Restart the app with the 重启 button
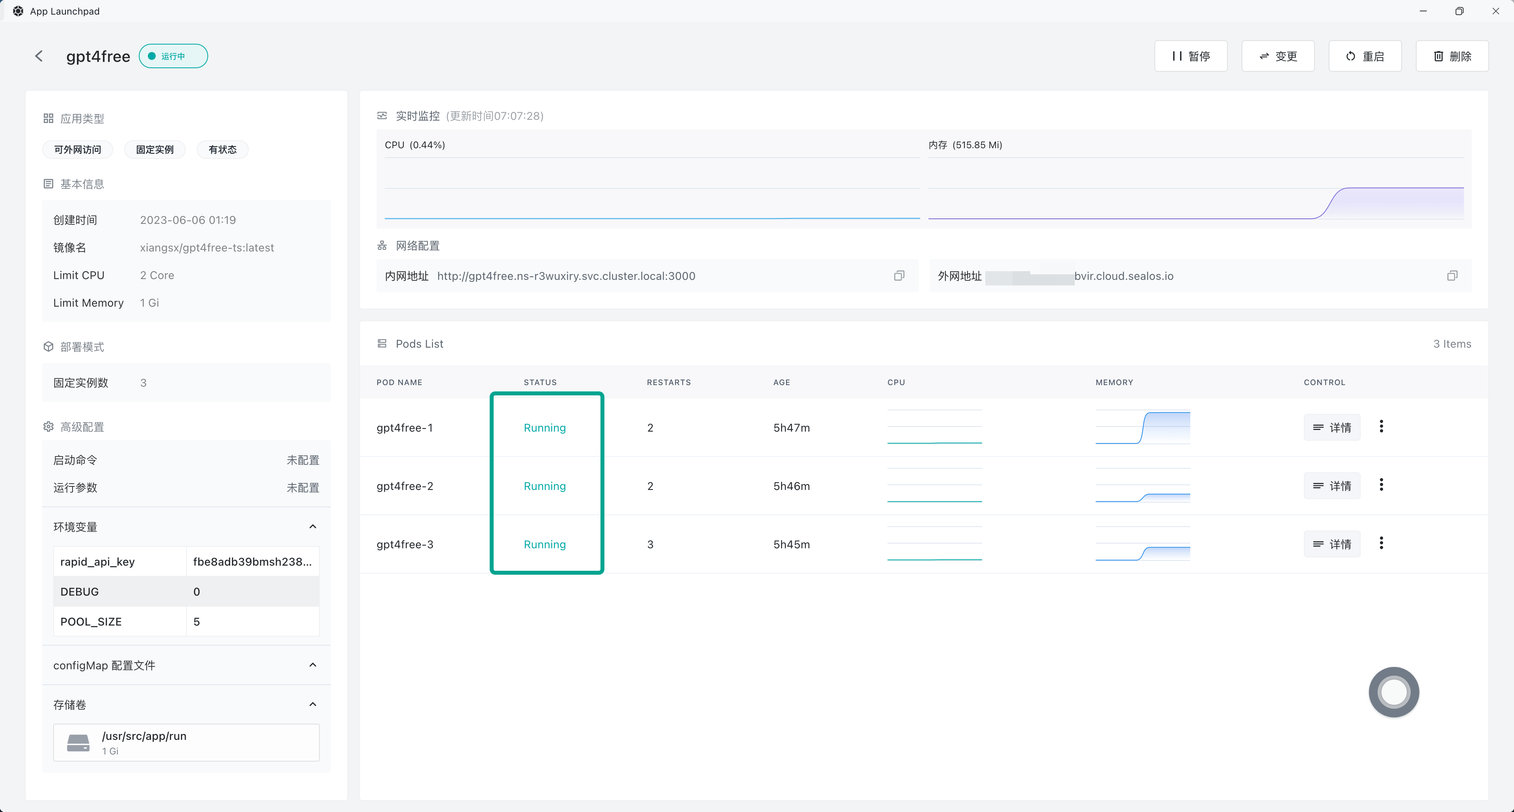1514x812 pixels. 1365,56
